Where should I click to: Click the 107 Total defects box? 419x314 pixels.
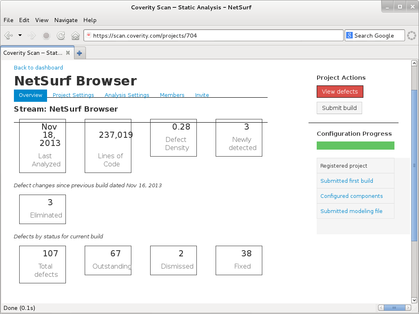click(43, 265)
